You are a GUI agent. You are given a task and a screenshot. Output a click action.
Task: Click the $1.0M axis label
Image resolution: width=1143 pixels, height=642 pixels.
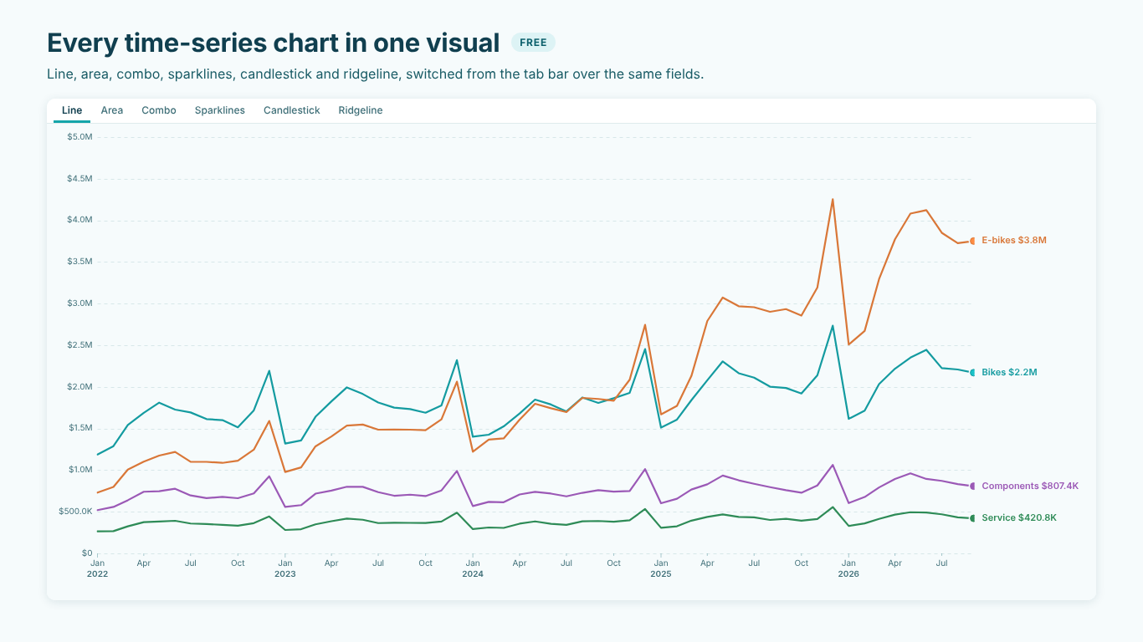click(79, 470)
